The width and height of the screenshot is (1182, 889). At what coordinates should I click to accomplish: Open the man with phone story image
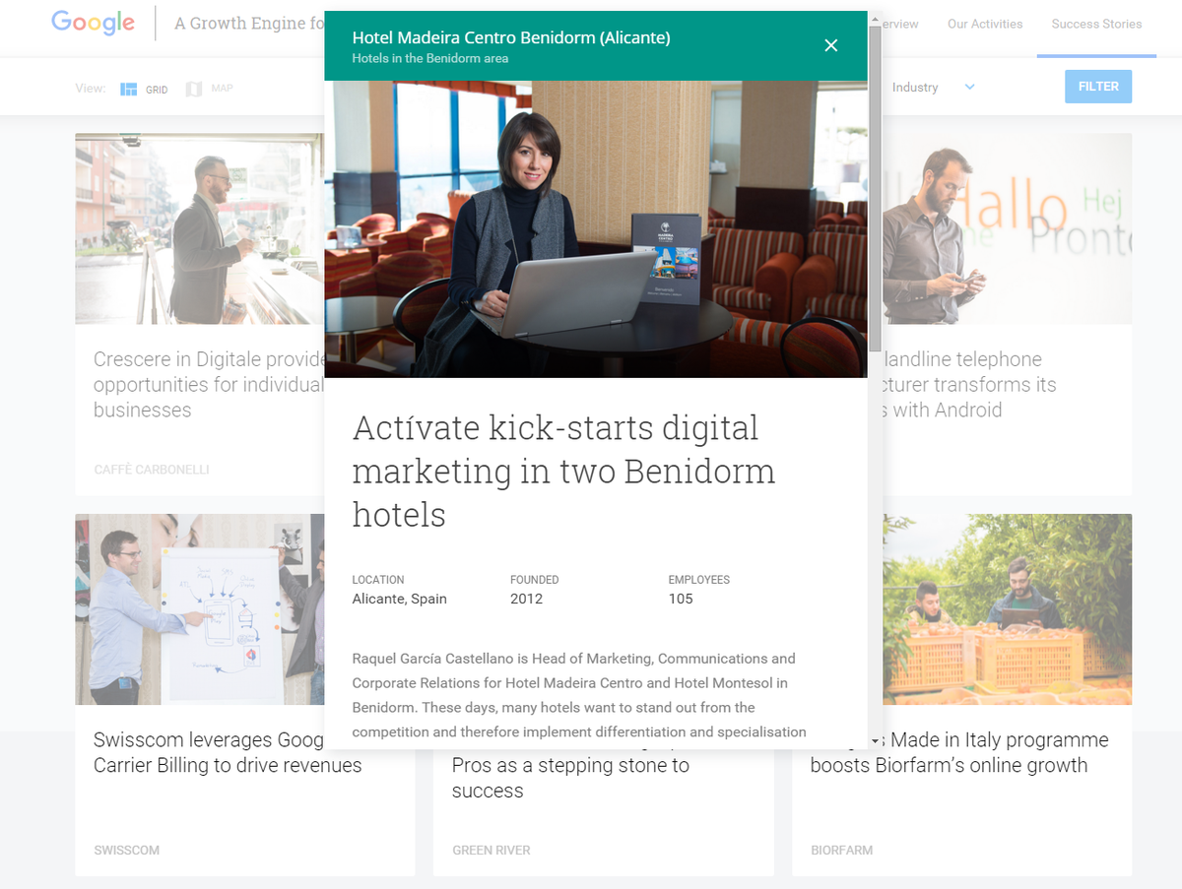pos(1007,229)
